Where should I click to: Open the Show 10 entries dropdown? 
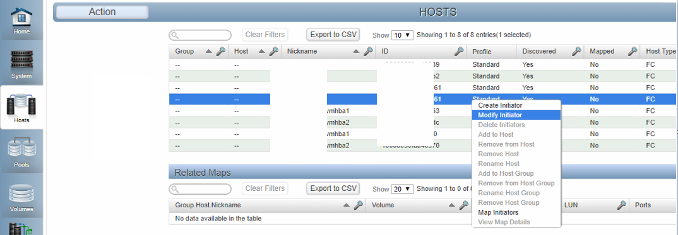coord(403,35)
